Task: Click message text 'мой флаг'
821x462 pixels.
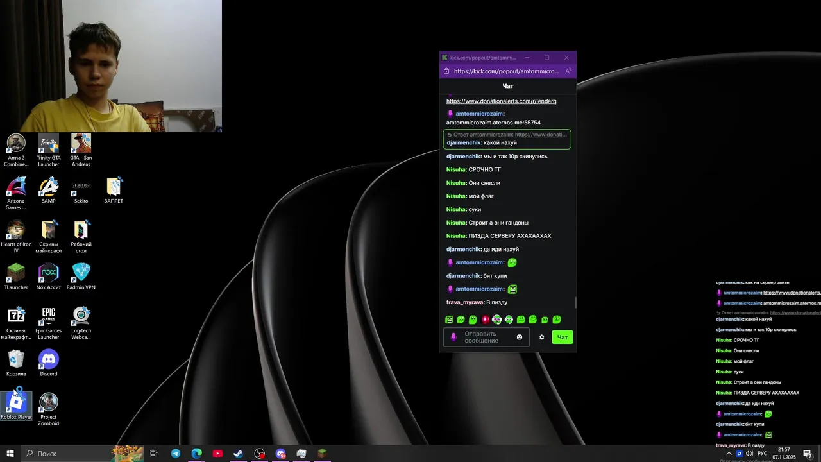Action: pos(481,196)
